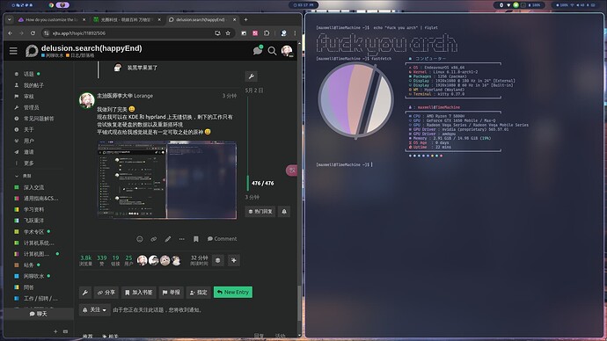Open the forum search magnifier icon
This screenshot has width=607, height=341.
272,51
